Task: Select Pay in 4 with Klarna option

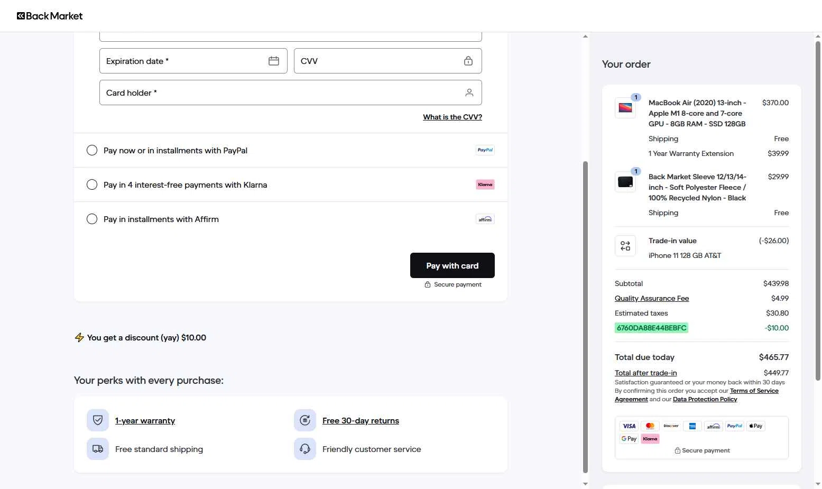Action: coord(92,184)
